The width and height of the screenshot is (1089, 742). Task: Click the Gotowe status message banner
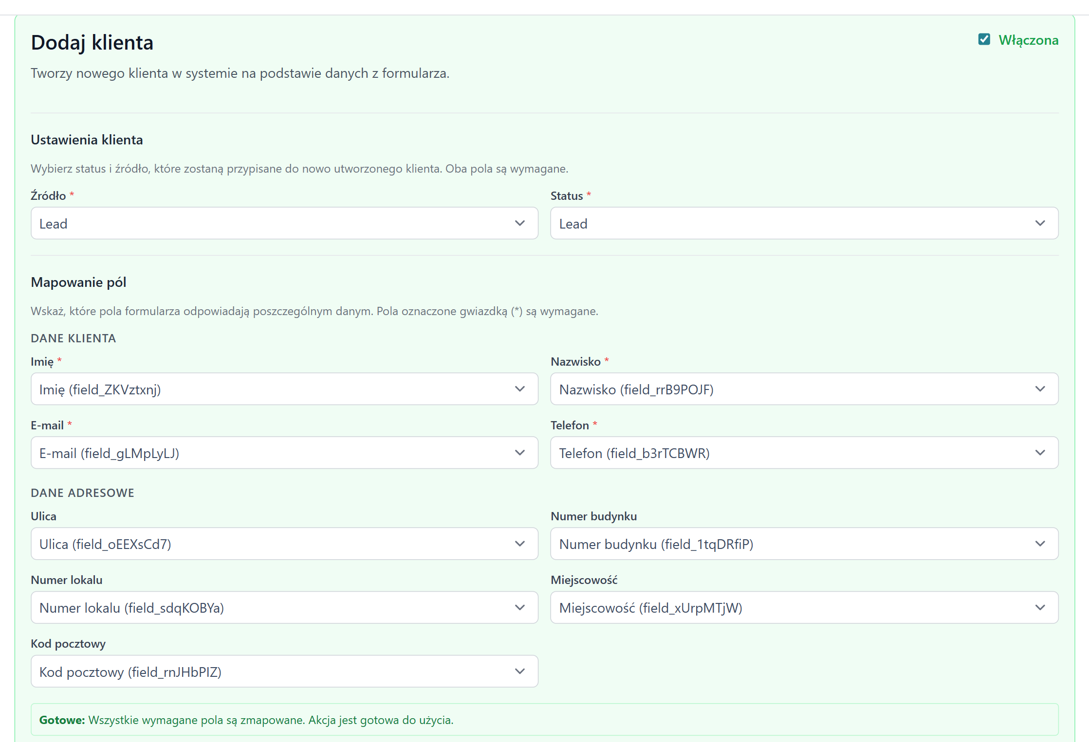coord(544,720)
